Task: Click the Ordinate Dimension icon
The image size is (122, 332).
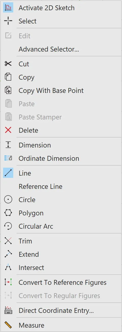Action: pyautogui.click(x=8, y=158)
